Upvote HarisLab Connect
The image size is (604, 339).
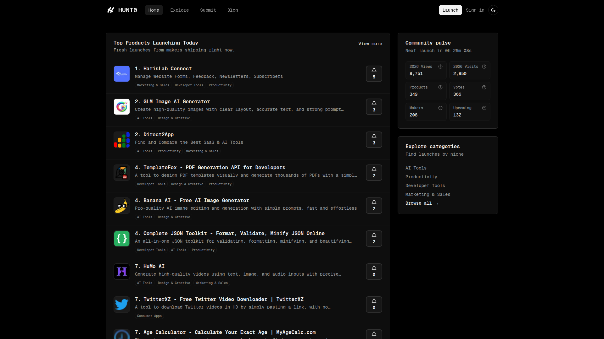click(x=374, y=74)
